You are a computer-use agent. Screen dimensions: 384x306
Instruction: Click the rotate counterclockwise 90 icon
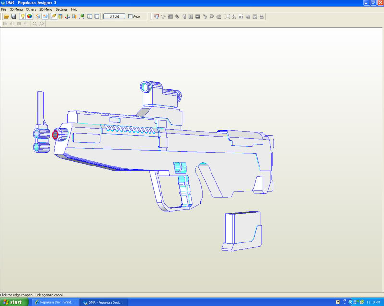click(35, 24)
